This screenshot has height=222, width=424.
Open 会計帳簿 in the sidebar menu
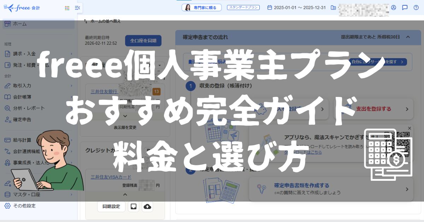click(x=24, y=97)
